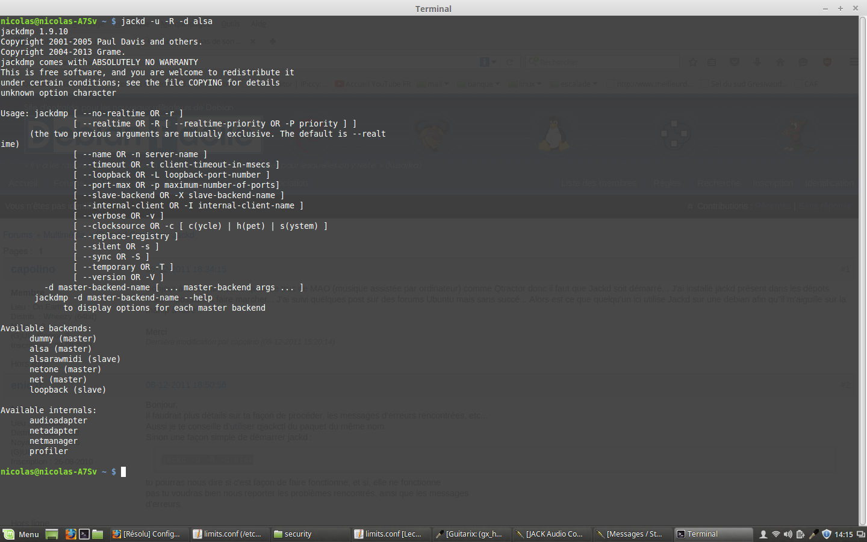Click the '--sync OR -S' option line
867x542 pixels.
click(x=111, y=257)
